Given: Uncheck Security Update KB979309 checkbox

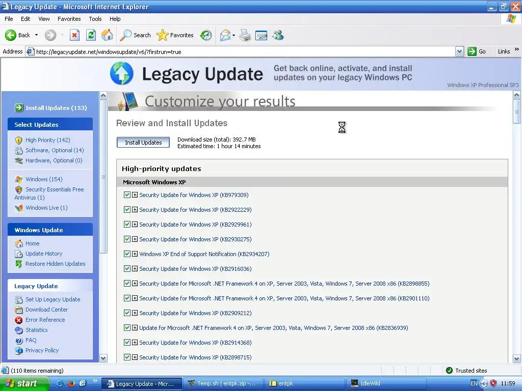Looking at the screenshot, I should point(127,195).
